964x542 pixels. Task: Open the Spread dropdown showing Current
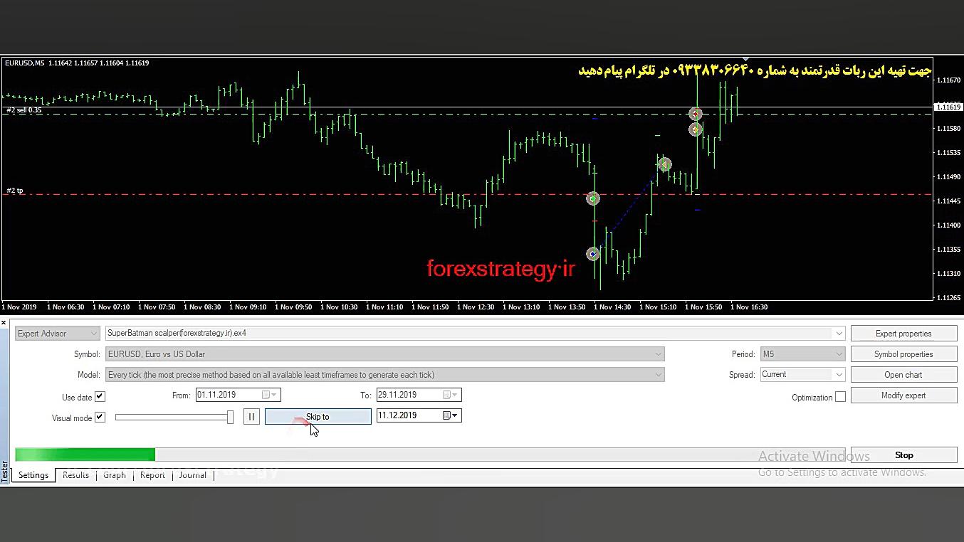click(x=802, y=375)
